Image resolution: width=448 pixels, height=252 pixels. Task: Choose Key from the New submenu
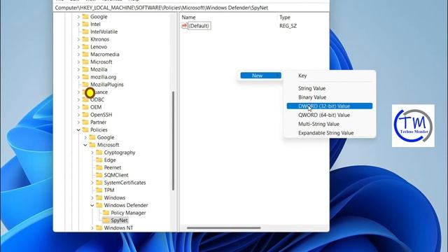(x=330, y=76)
